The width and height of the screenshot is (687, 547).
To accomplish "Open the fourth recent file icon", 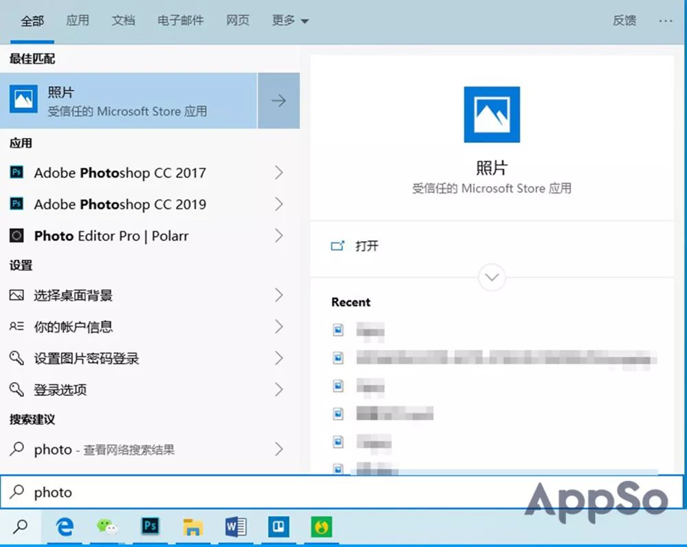I will (x=338, y=414).
